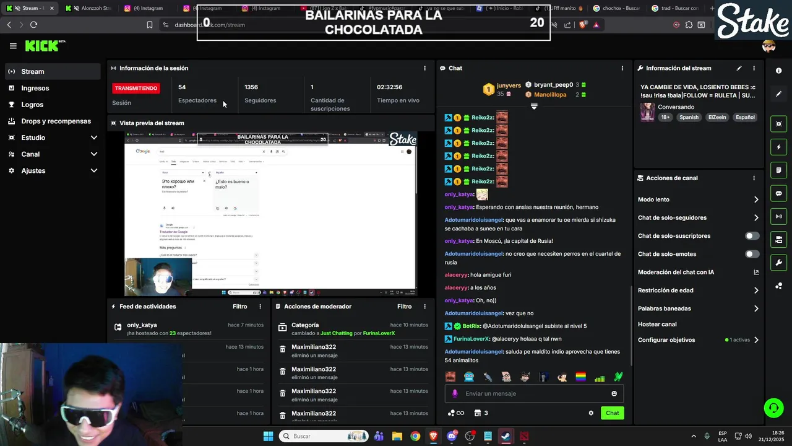The width and height of the screenshot is (792, 446).
Task: Toggle Chat de solo-suscriptores switch
Action: 752,236
